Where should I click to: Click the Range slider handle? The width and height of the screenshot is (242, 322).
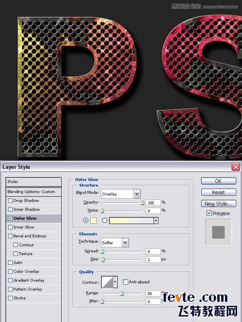click(x=122, y=293)
